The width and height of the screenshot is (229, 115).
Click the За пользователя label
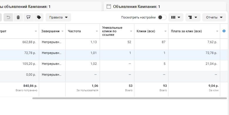pos(87,90)
